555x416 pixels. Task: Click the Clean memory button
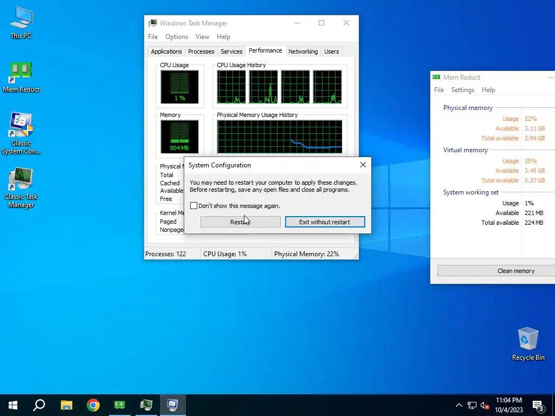(496, 271)
